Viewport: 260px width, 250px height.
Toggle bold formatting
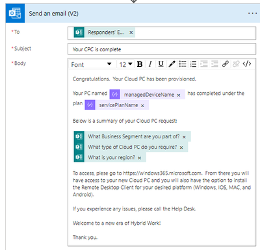coord(140,64)
